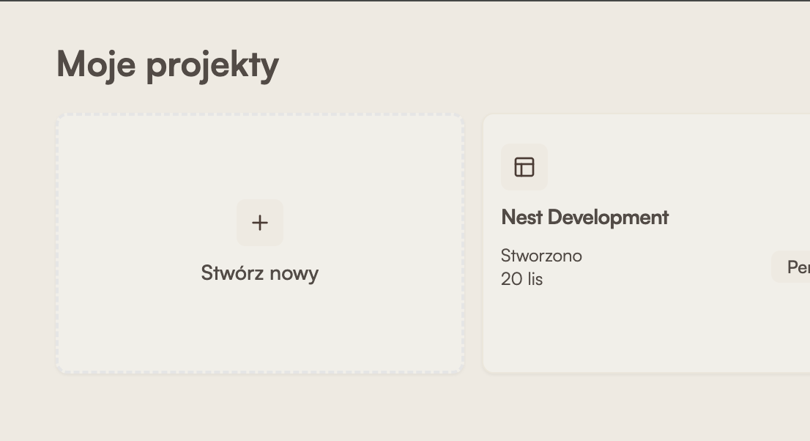The width and height of the screenshot is (810, 441).
Task: Click the rounded square behind the plus
Action: (245, 208)
